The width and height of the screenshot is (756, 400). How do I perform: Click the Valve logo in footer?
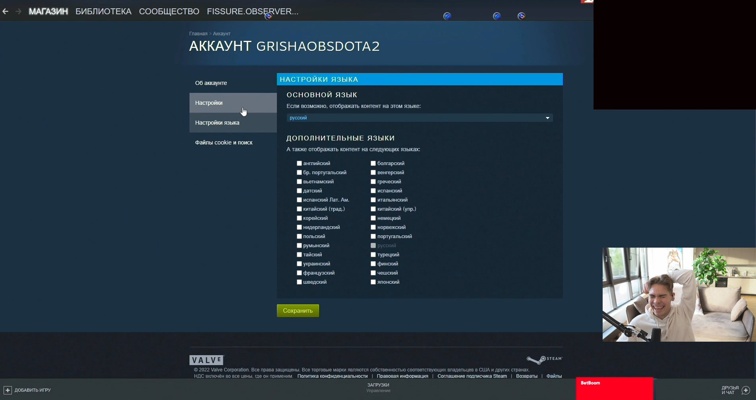pyautogui.click(x=207, y=360)
